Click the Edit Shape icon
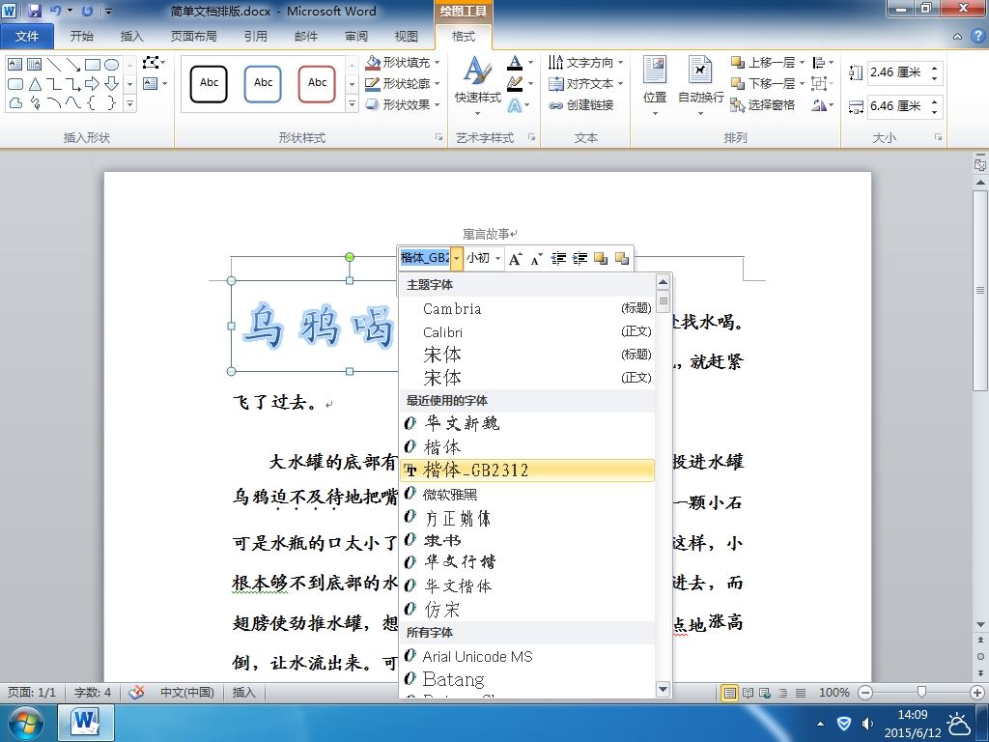 [152, 63]
